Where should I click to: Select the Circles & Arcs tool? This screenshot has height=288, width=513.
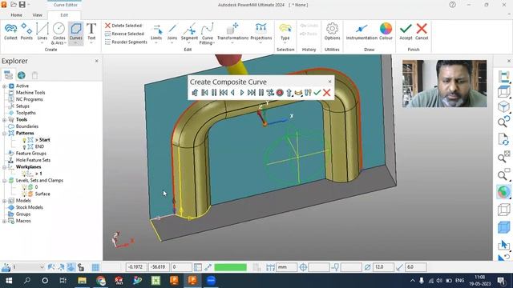[x=59, y=34]
